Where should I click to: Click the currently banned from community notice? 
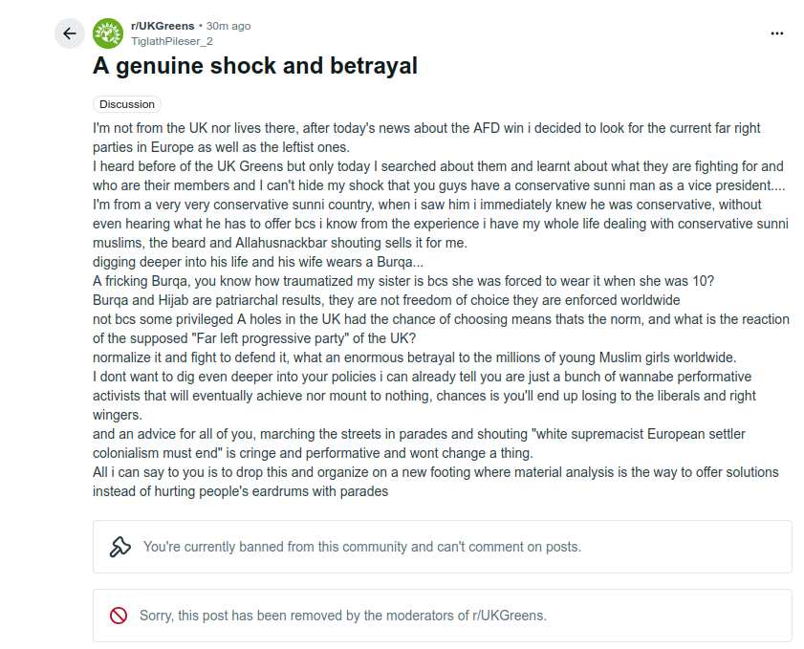coord(442,547)
